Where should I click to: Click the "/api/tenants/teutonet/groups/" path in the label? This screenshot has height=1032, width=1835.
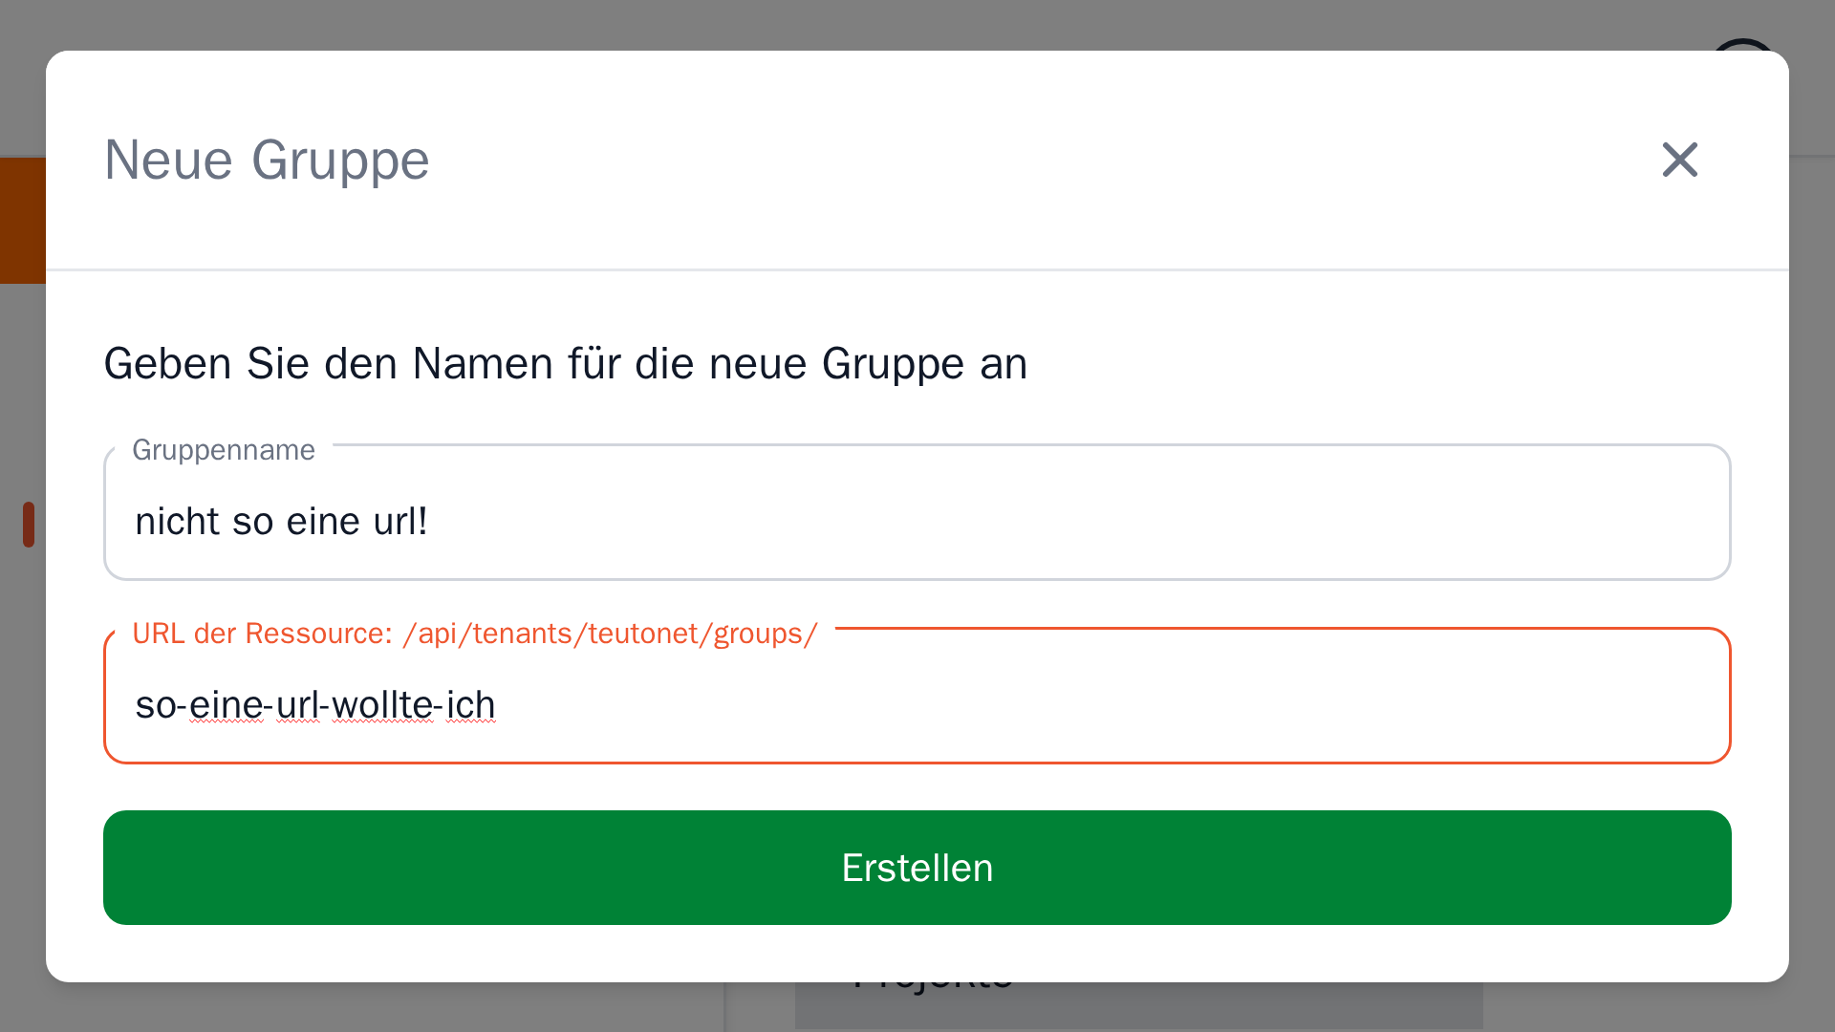(610, 634)
